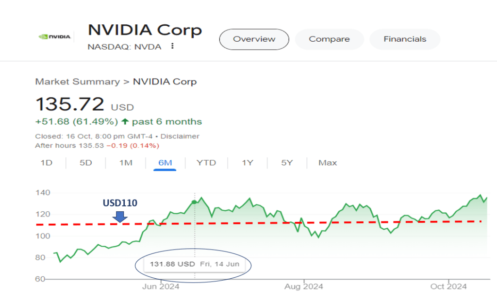
Task: Switch chart to 1Y range
Action: [248, 163]
